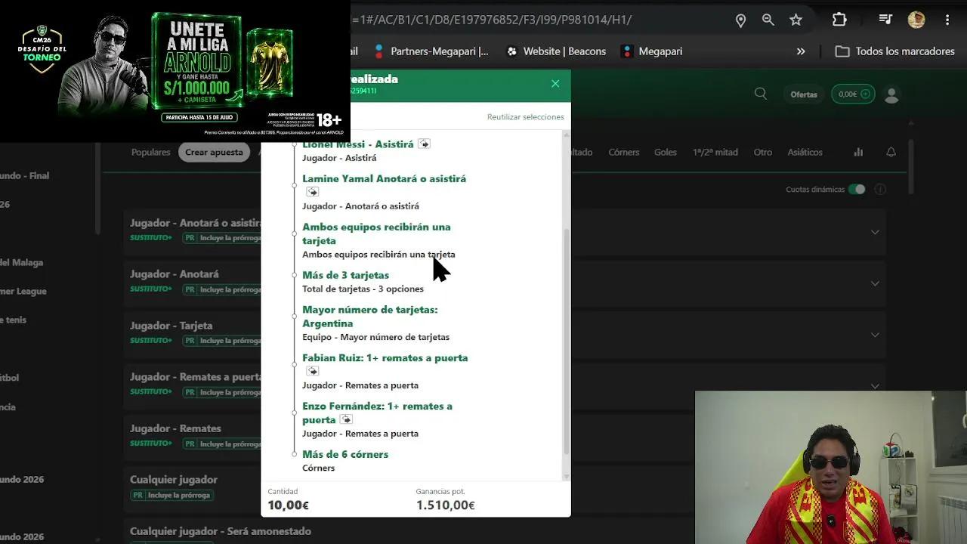Image resolution: width=967 pixels, height=544 pixels.
Task: Click the location pin icon in address bar
Action: coord(741,20)
